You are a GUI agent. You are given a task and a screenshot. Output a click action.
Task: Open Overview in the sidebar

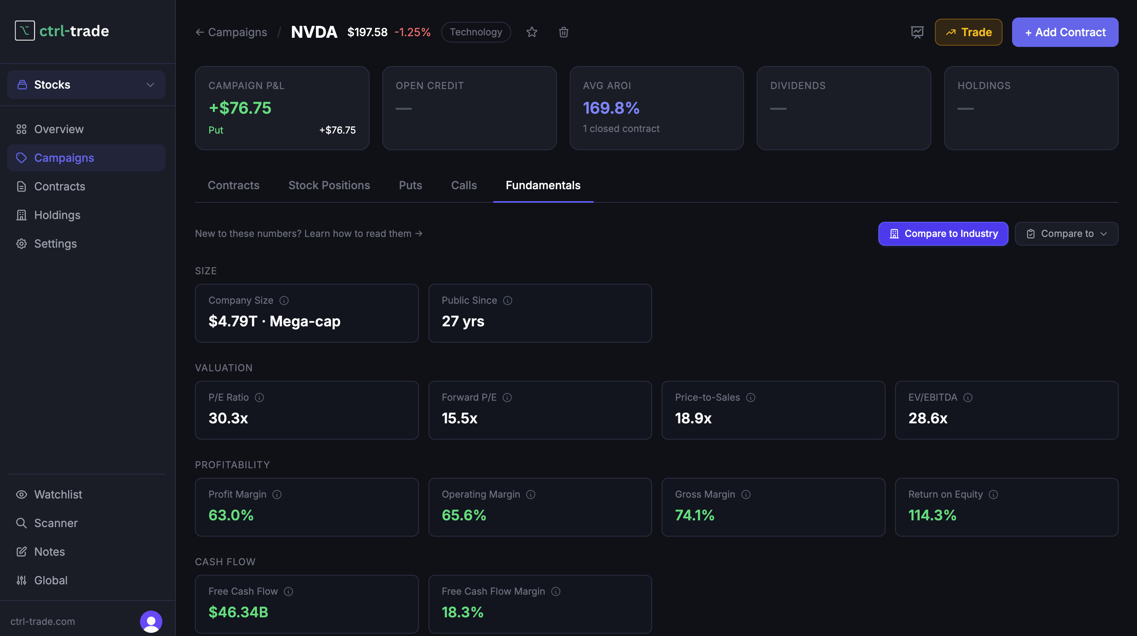pyautogui.click(x=86, y=129)
